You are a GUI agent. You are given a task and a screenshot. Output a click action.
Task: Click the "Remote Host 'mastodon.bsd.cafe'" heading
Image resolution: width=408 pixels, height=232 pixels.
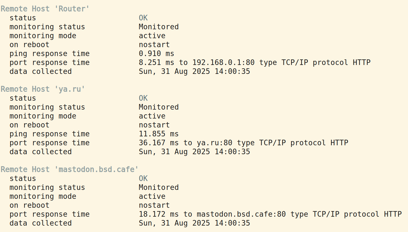point(69,170)
